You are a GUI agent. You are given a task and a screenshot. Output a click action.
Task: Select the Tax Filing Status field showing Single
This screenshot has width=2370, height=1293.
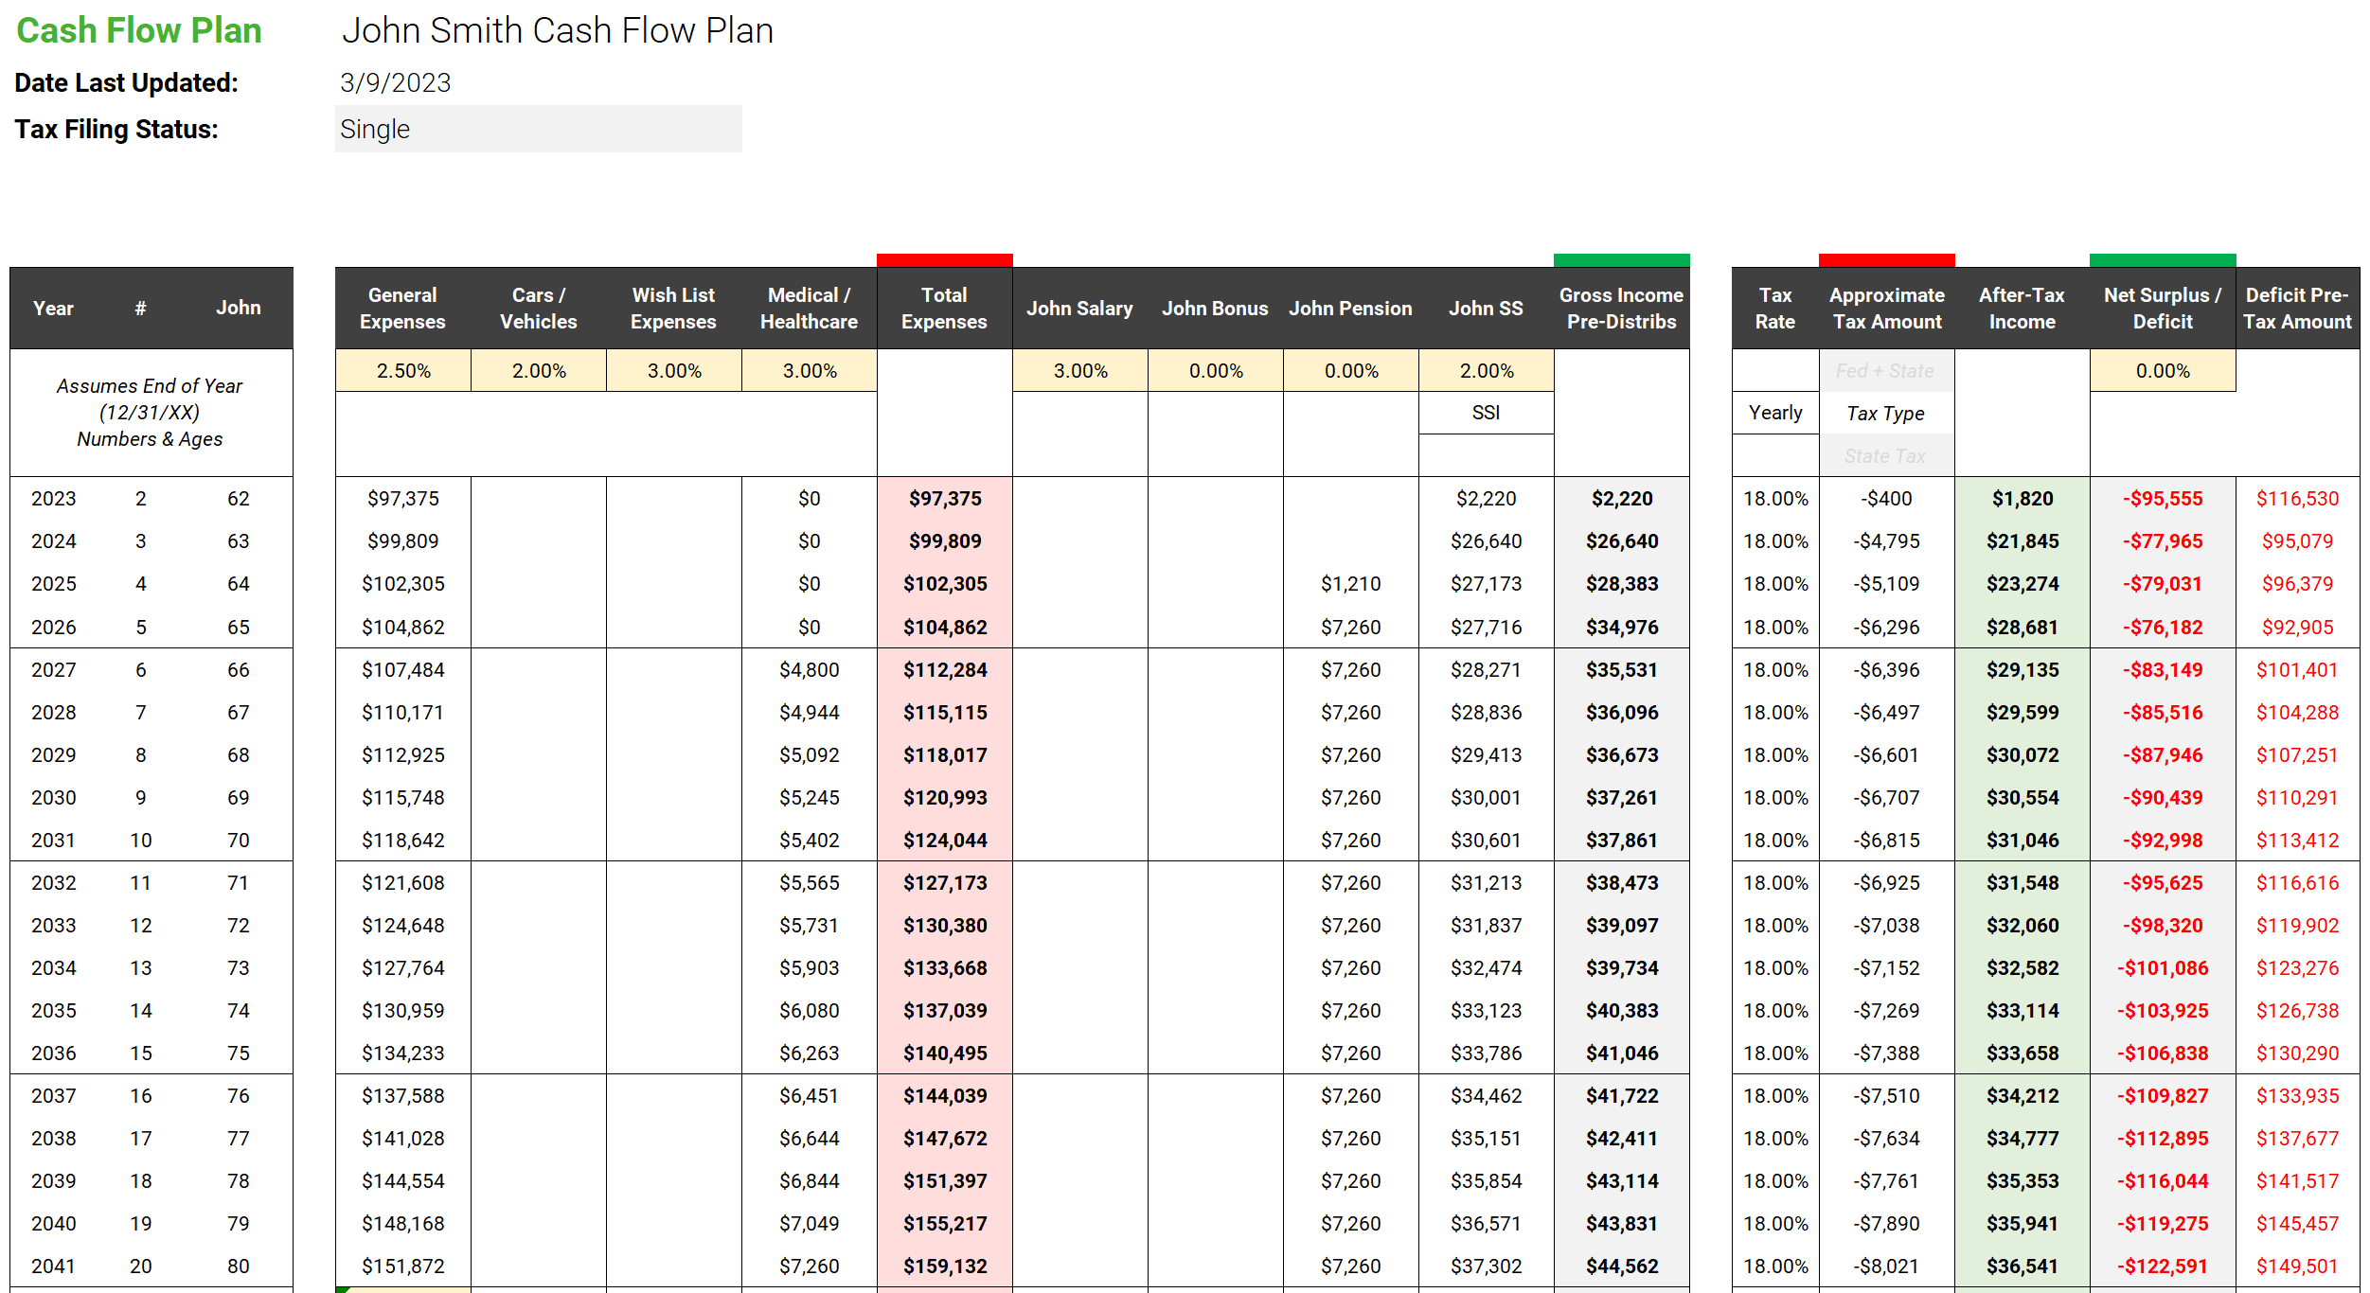537,129
